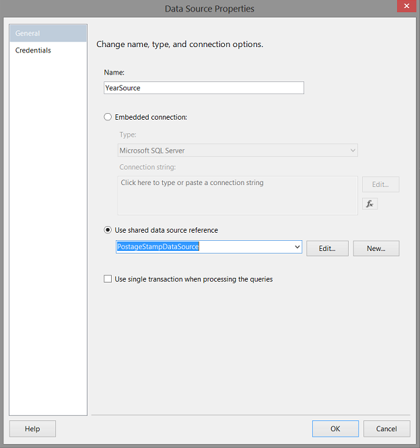Image resolution: width=420 pixels, height=448 pixels.
Task: Switch to the General page
Action: point(48,33)
